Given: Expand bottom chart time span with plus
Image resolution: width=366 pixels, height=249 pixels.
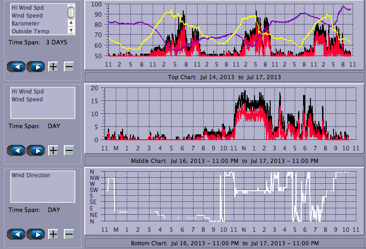Looking at the screenshot, I should pyautogui.click(x=53, y=234).
